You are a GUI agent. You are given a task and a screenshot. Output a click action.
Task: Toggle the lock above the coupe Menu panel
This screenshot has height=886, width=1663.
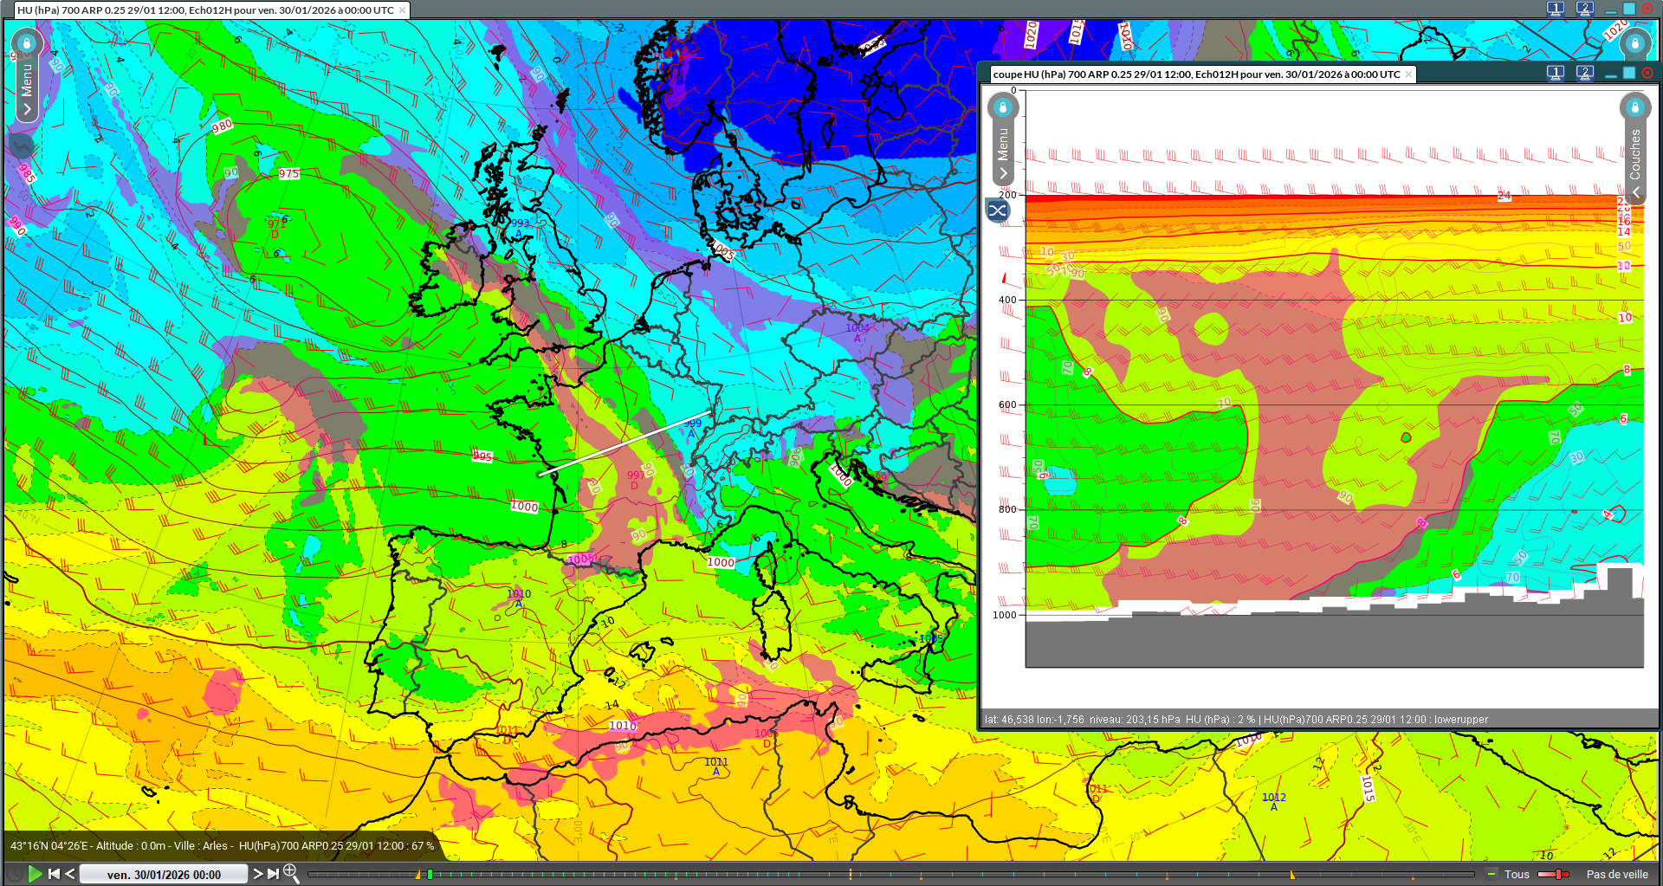1003,107
